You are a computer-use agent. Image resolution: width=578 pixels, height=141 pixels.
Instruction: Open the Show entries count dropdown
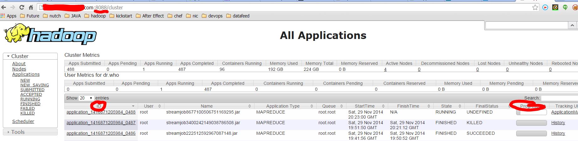point(86,98)
